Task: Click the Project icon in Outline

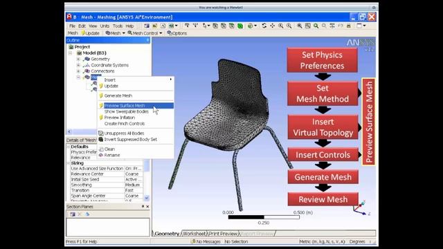Action: click(71, 47)
